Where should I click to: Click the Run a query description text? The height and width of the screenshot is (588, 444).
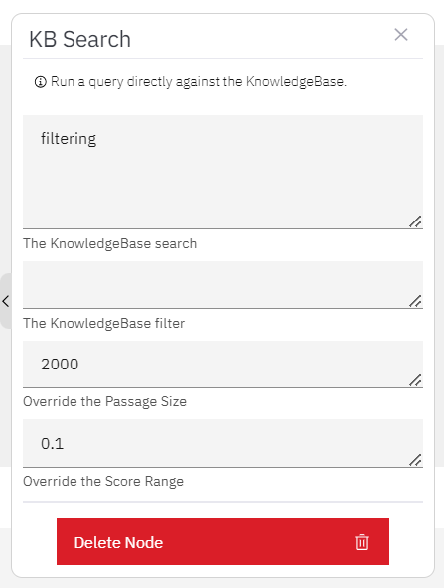click(199, 82)
